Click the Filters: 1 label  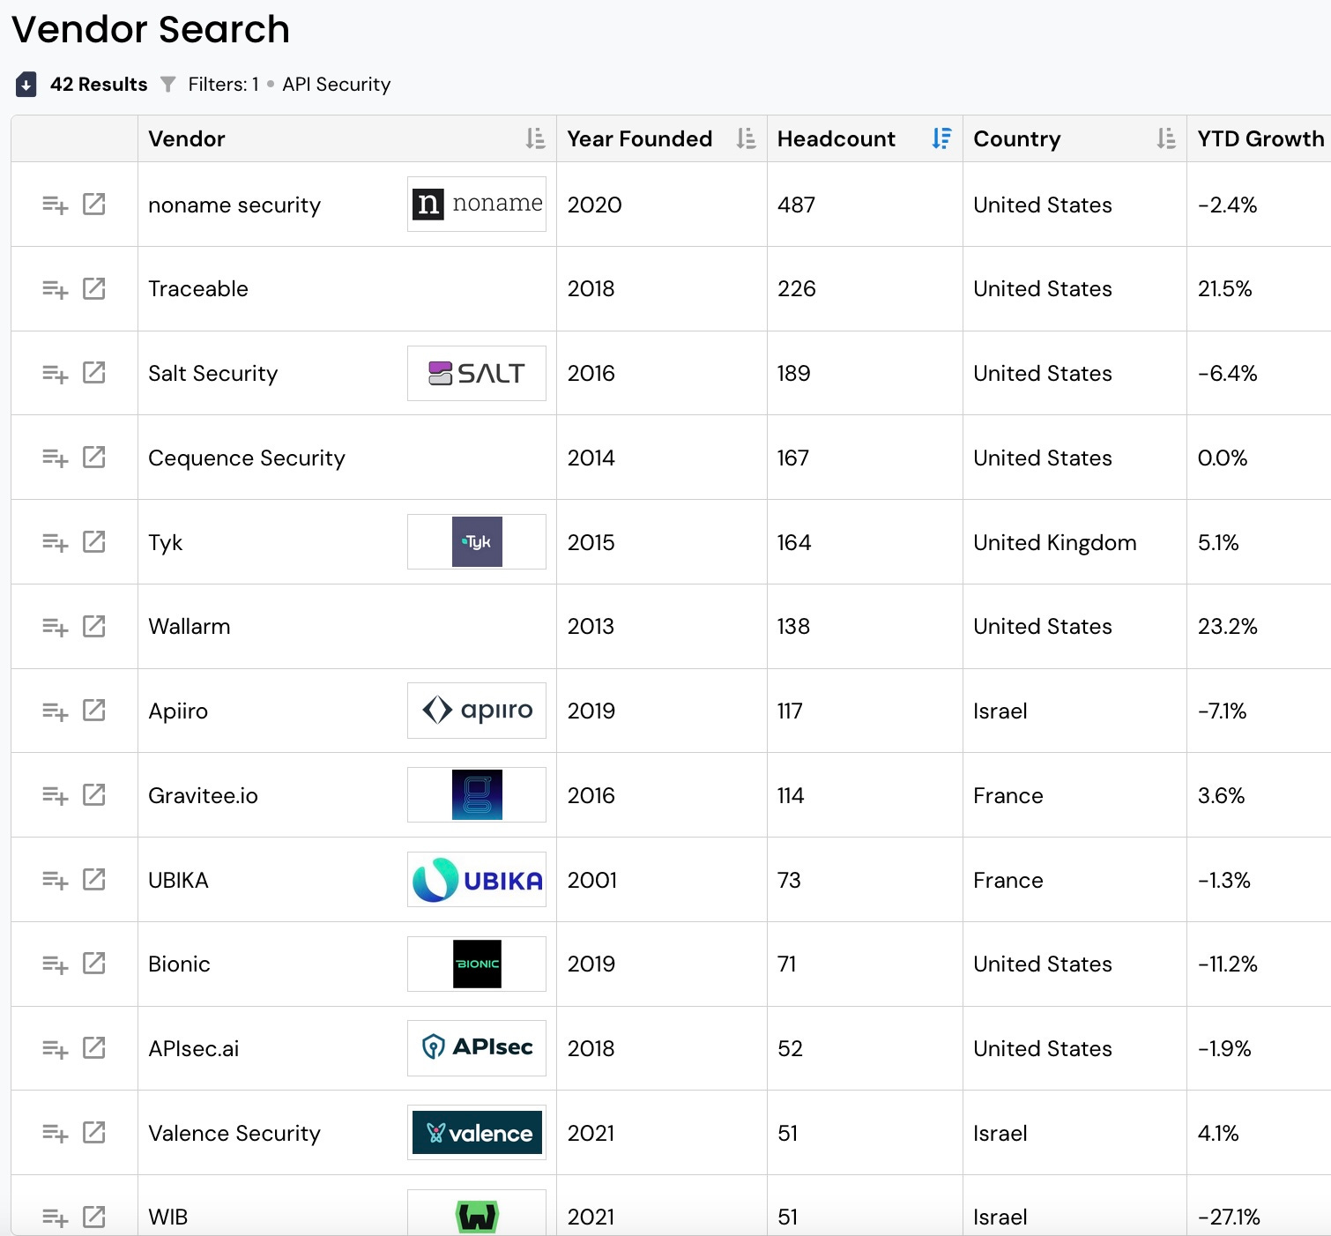coord(223,85)
